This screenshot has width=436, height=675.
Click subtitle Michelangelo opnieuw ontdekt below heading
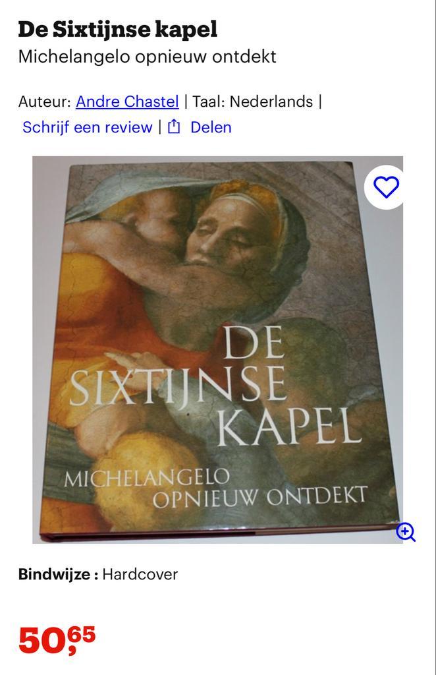[x=147, y=57]
